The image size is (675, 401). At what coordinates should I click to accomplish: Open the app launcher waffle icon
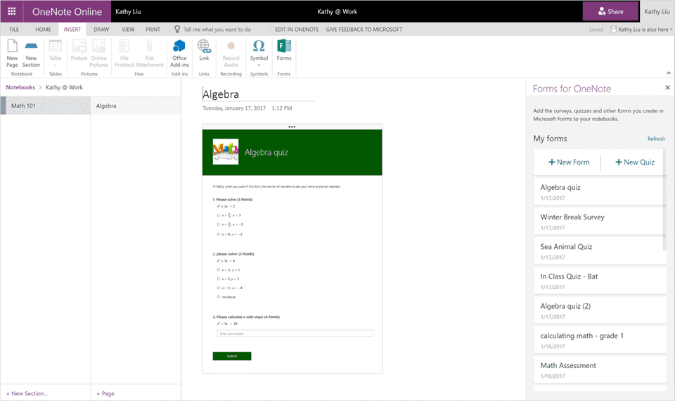(12, 11)
